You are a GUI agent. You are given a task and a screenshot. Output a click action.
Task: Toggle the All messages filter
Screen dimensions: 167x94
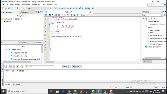(x=6, y=67)
